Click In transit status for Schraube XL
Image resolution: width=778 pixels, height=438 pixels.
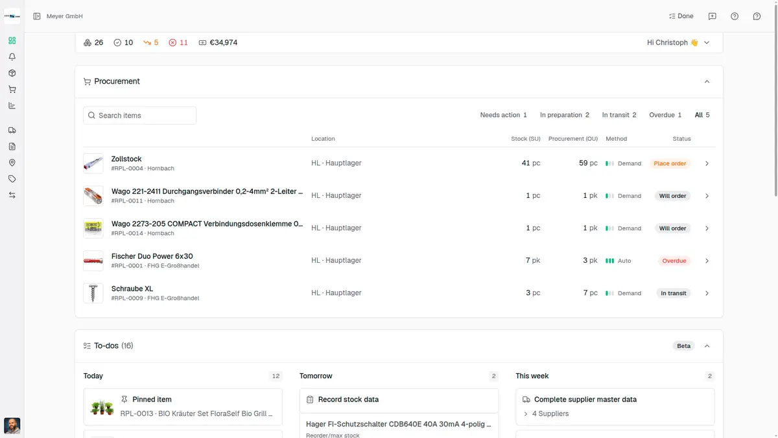click(x=673, y=293)
